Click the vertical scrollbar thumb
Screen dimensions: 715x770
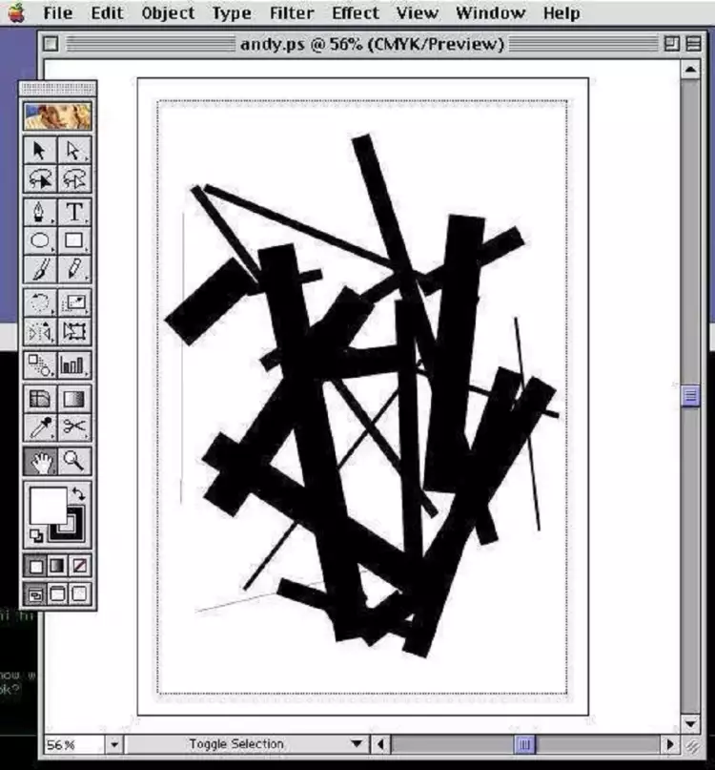click(x=691, y=395)
